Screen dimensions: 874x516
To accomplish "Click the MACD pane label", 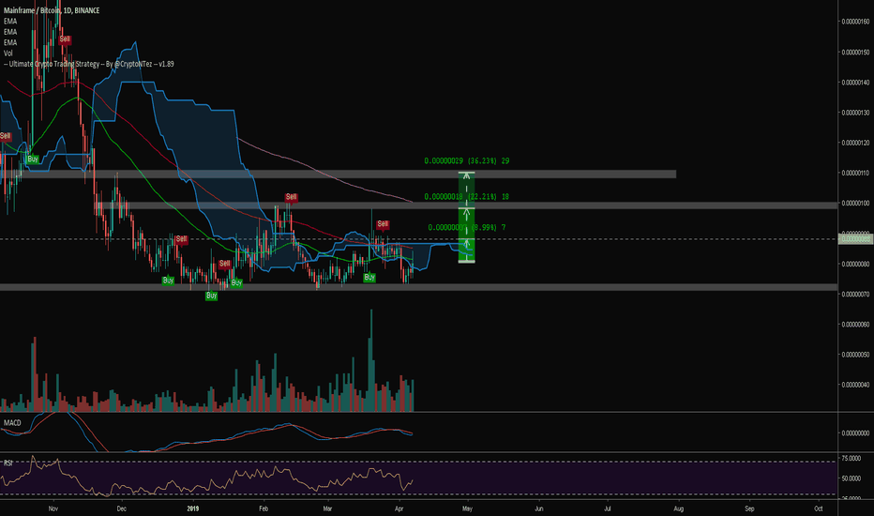I will click(x=12, y=423).
